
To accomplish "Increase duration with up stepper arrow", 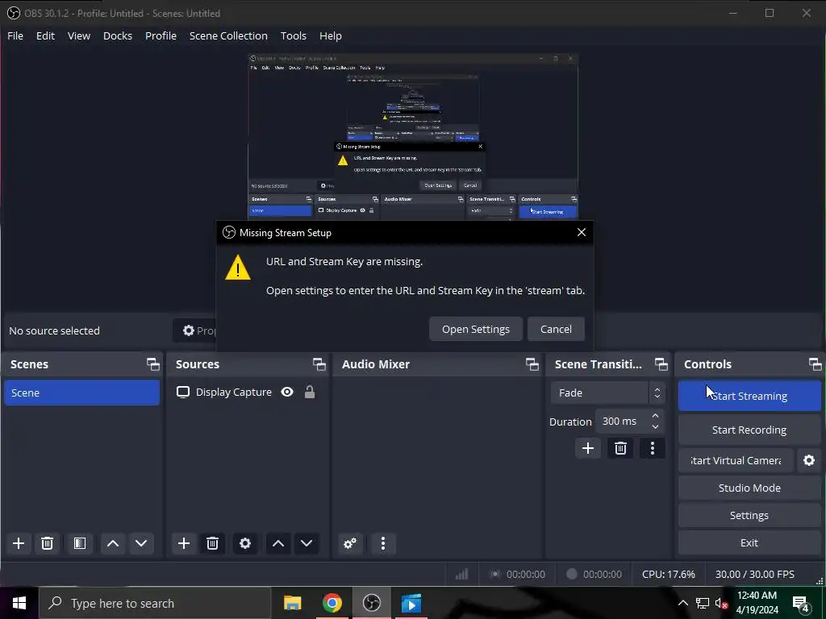I will 655,416.
